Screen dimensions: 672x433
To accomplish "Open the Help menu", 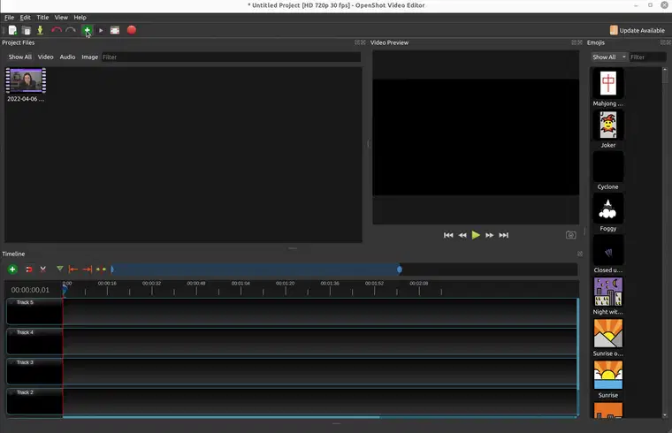I will (x=80, y=18).
